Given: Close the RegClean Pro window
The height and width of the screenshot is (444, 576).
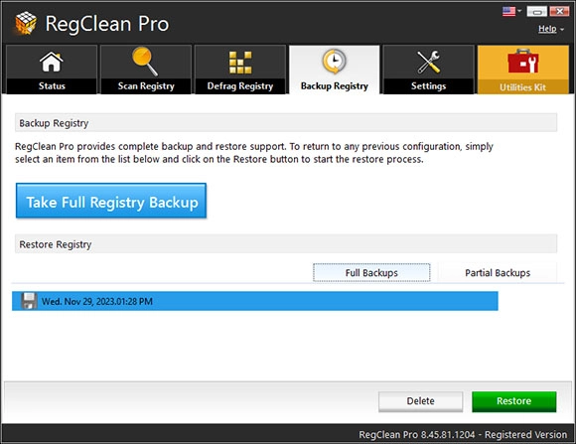Looking at the screenshot, I should coord(559,11).
